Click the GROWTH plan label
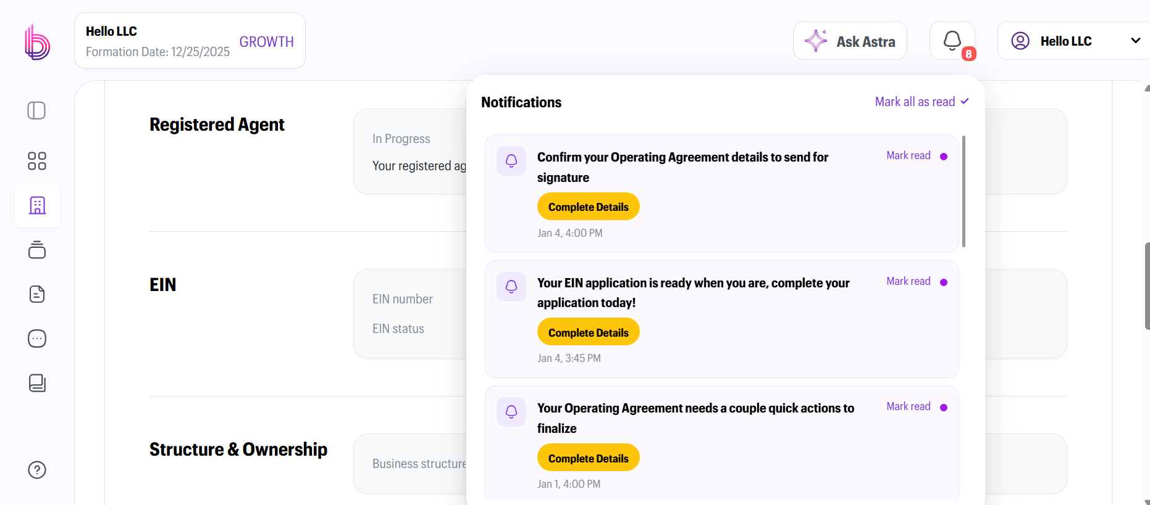 click(266, 42)
